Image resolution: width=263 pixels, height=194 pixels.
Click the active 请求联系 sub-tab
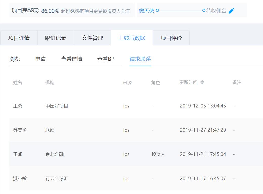pyautogui.click(x=140, y=59)
